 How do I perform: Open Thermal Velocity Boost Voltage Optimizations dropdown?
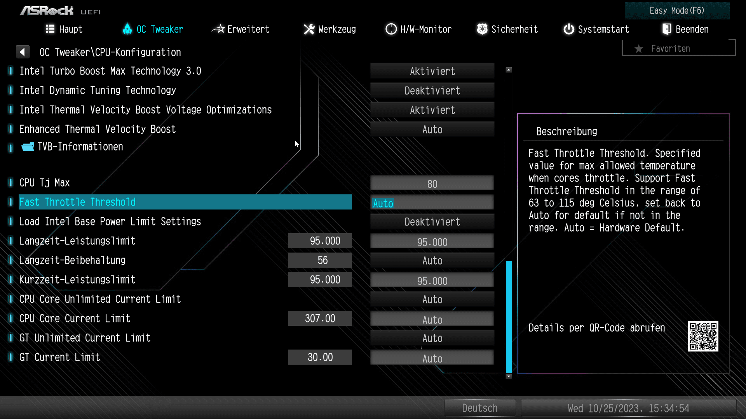432,110
